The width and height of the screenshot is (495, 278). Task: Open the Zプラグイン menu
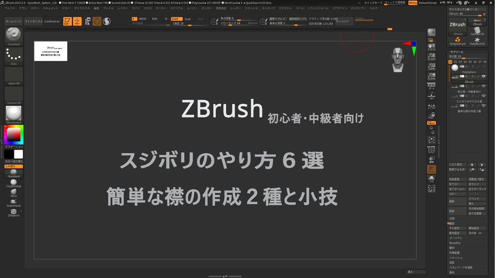339,8
